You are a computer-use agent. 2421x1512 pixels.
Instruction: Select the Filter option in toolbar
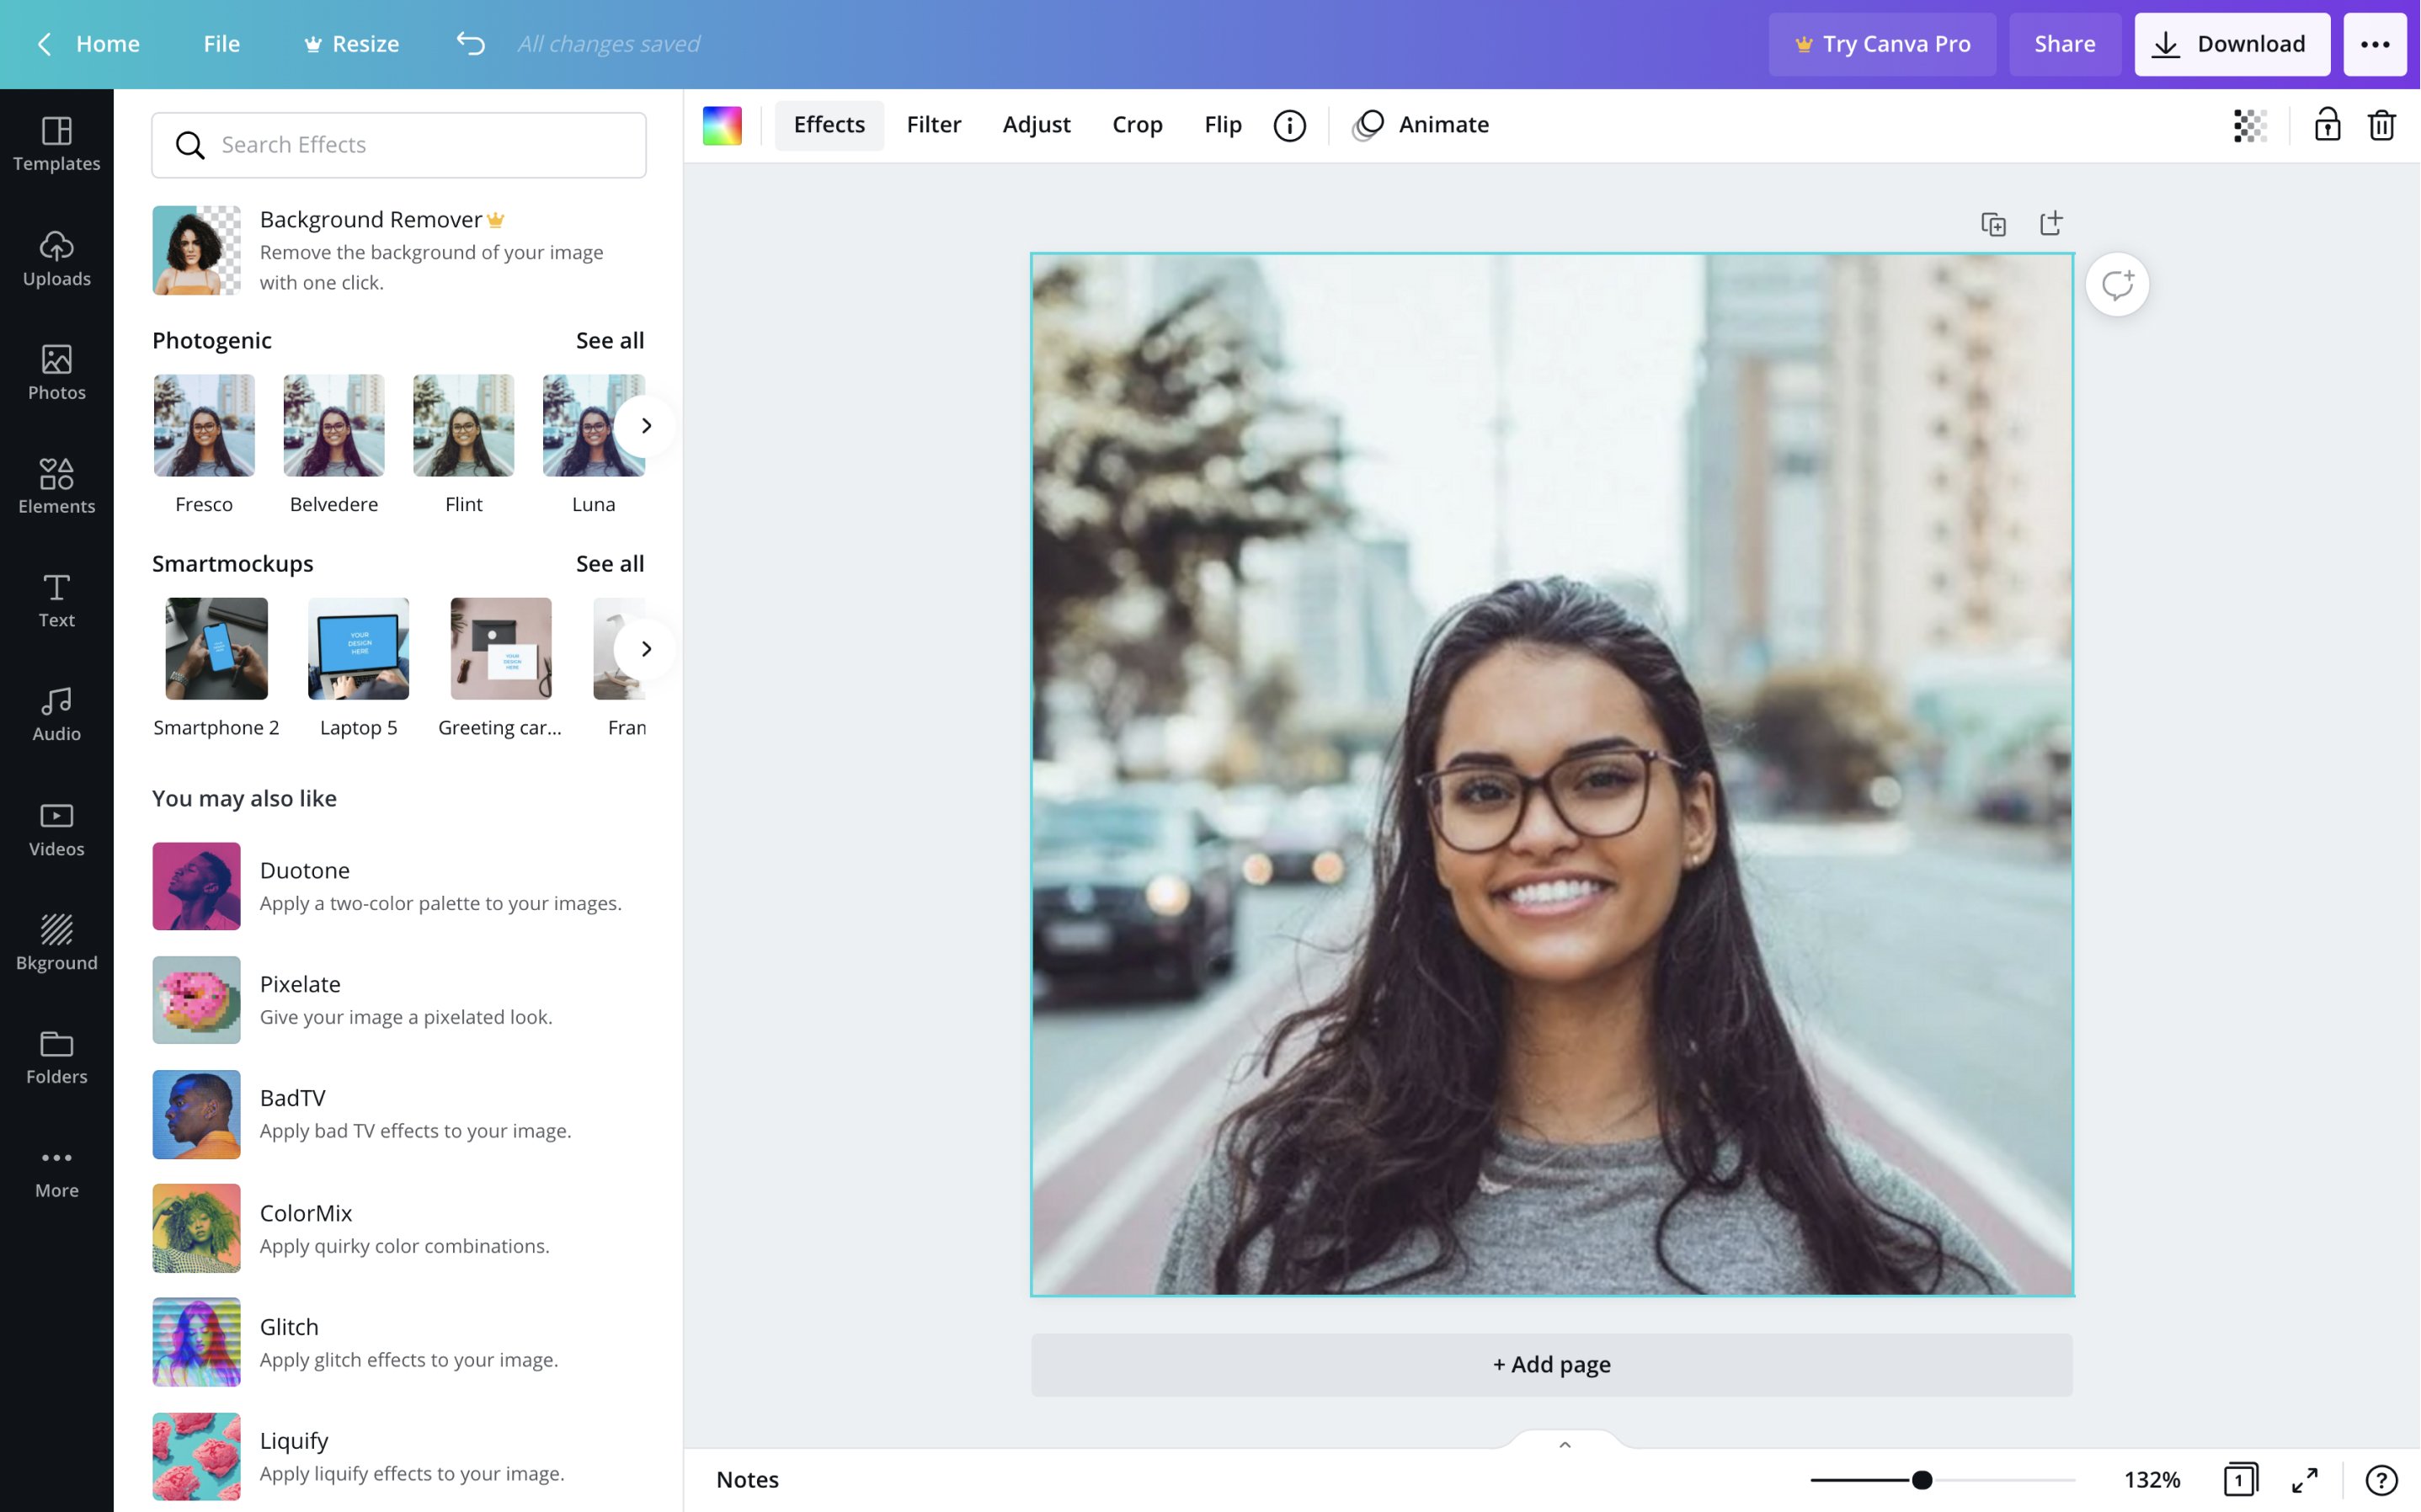pyautogui.click(x=934, y=124)
